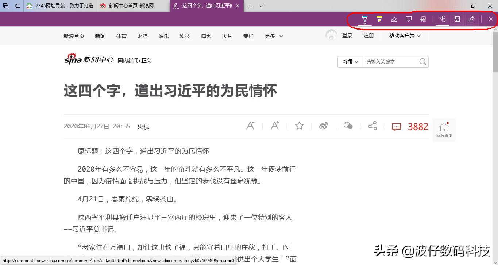
Task: Use the clip tool to capture a region
Action: coord(423,19)
